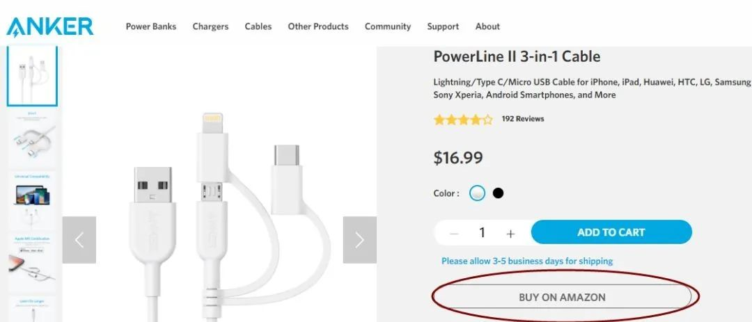Go to the Cables menu
Viewport: 752px width, 322px height.
[x=258, y=26]
